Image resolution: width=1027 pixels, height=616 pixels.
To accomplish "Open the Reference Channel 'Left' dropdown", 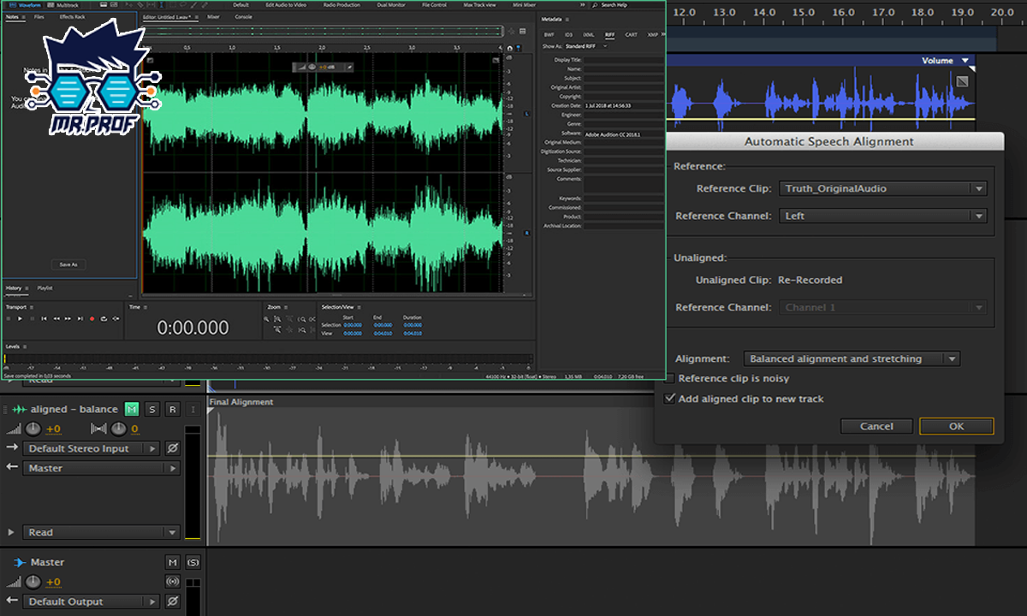I will (x=882, y=216).
